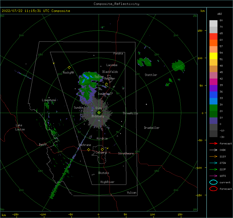Click the 04DK legend label
This screenshot has width=233, height=218.
[223, 150]
